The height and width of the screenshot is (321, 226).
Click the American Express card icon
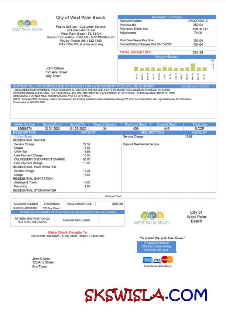coord(147,260)
